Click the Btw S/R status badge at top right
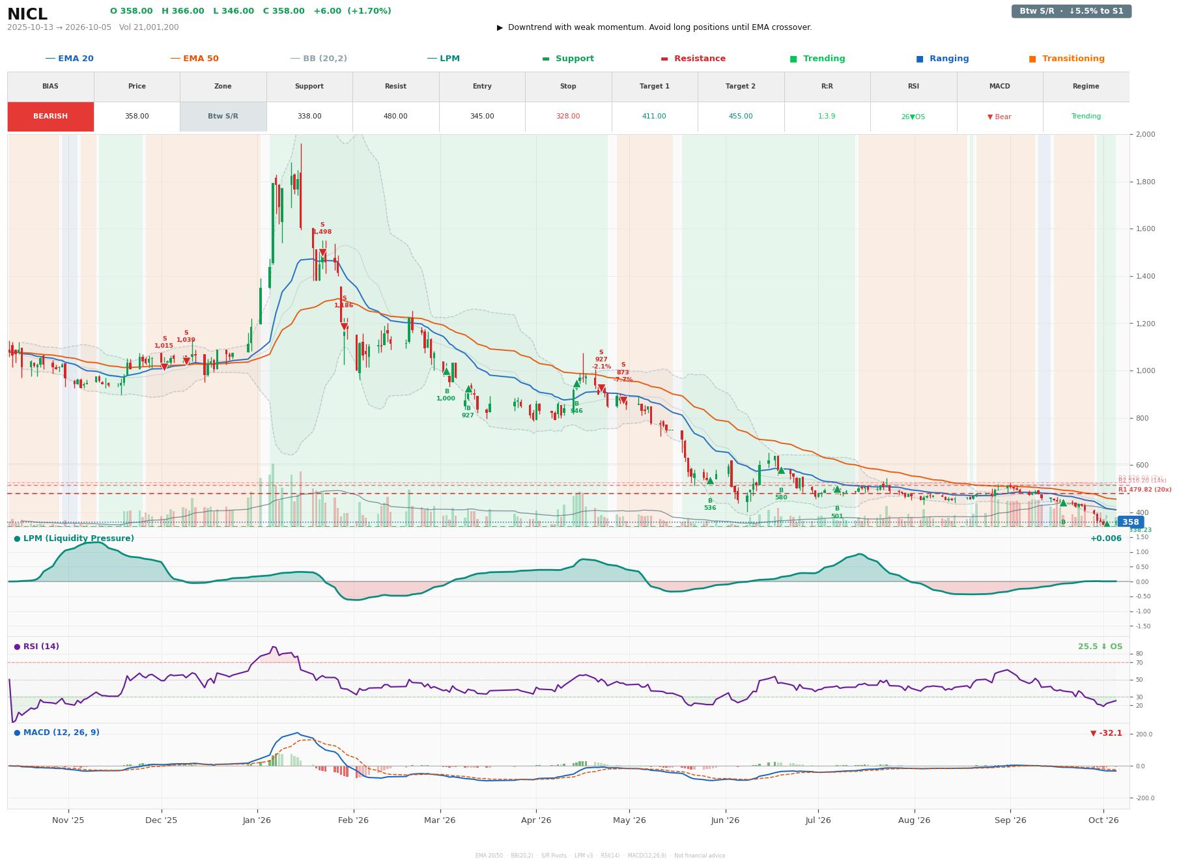1179x866 pixels. click(x=1072, y=11)
